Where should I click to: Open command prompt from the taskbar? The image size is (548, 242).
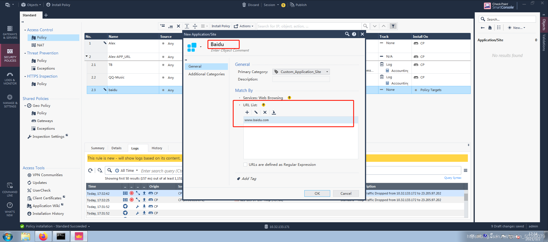pos(61,237)
